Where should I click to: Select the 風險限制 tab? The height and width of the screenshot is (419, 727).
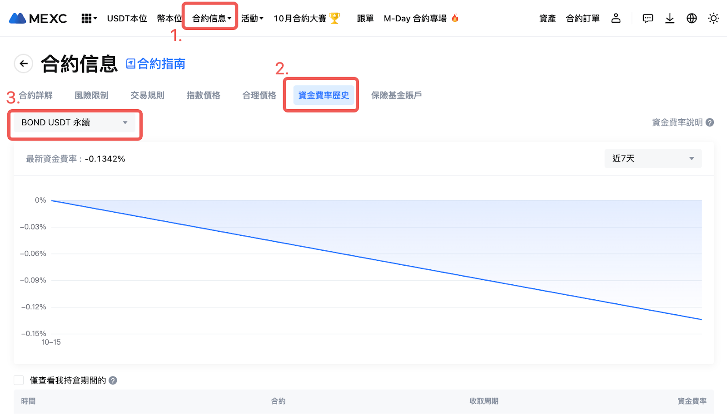coord(91,95)
